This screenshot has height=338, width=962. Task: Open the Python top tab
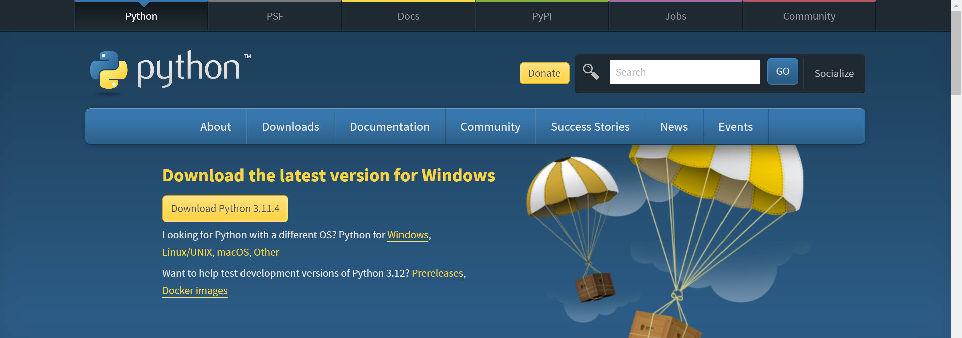(x=141, y=16)
